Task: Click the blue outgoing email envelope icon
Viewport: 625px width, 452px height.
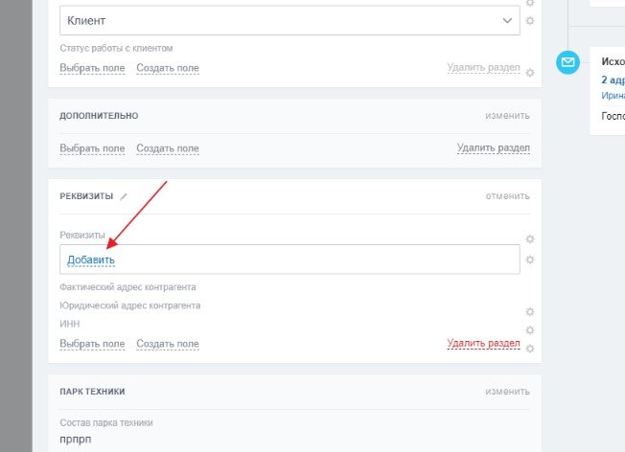Action: [x=568, y=62]
